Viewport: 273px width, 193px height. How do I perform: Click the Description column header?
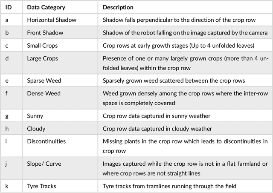pyautogui.click(x=118, y=7)
